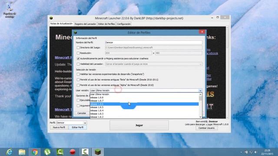Click the Nuevo Perfil button
Viewport: 278px width, 156px height.
point(59,127)
